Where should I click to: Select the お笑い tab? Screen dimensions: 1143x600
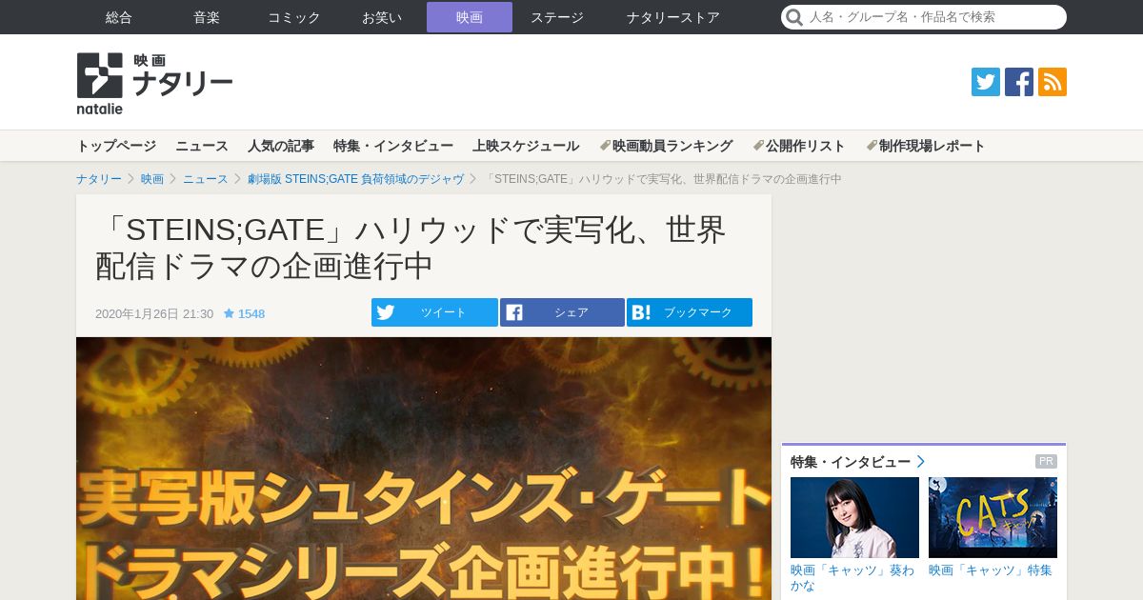pos(382,17)
